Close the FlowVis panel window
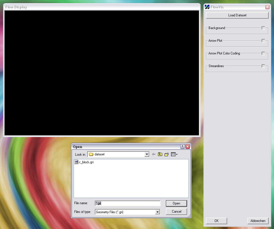This screenshot has height=229, width=274. tap(267, 7)
